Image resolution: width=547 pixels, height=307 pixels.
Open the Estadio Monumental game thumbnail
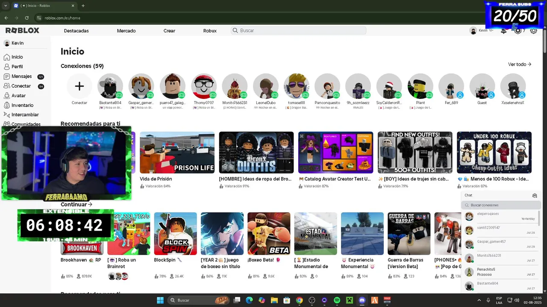[316, 234]
